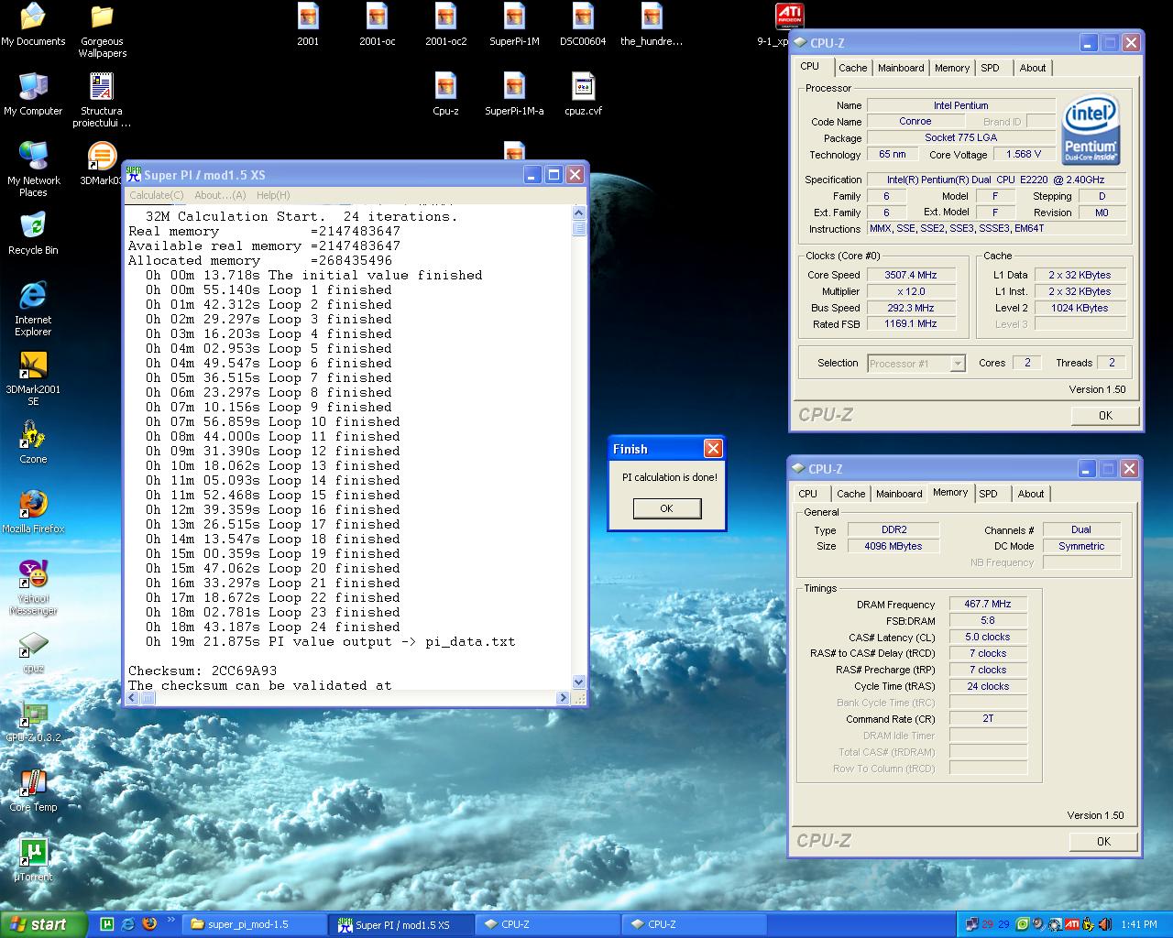The height and width of the screenshot is (938, 1173).
Task: Open My Computer icon
Action: click(x=33, y=94)
